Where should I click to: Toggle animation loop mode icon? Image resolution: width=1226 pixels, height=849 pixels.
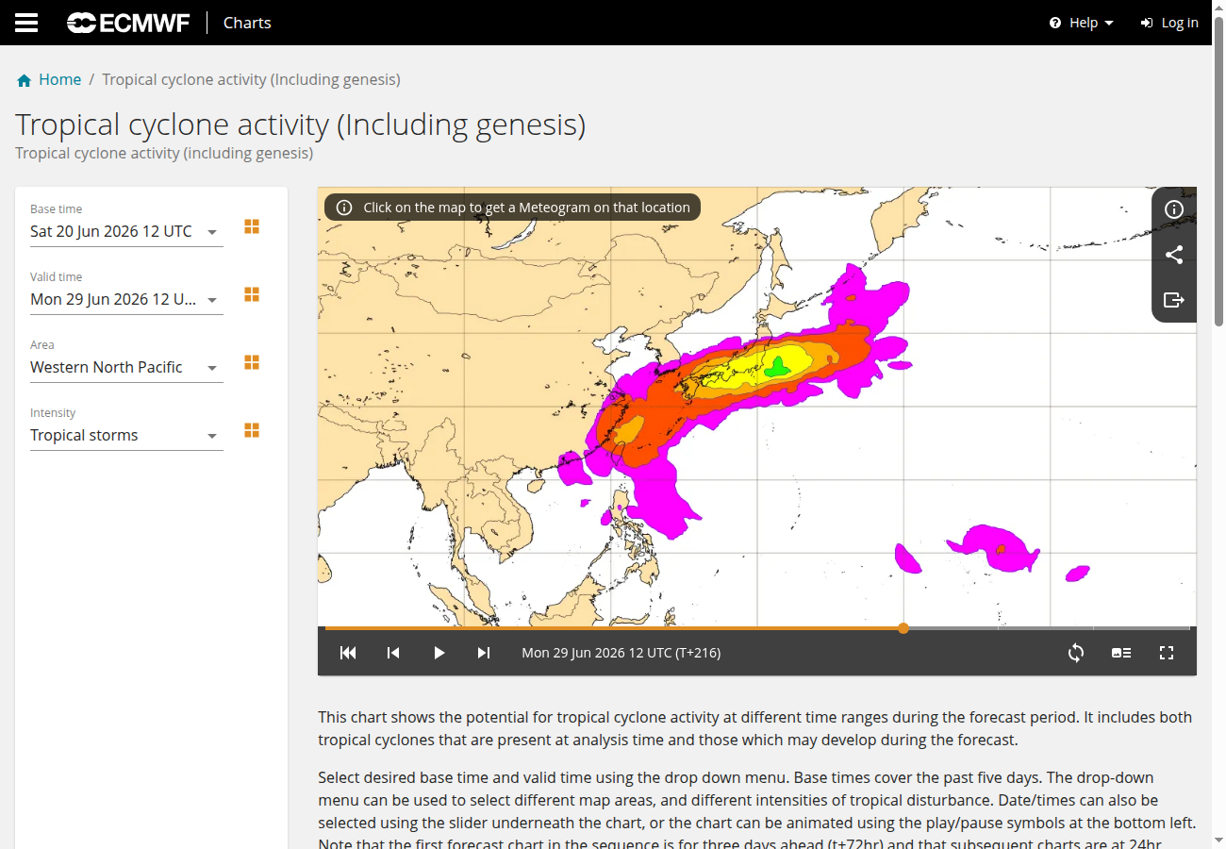pos(1076,653)
